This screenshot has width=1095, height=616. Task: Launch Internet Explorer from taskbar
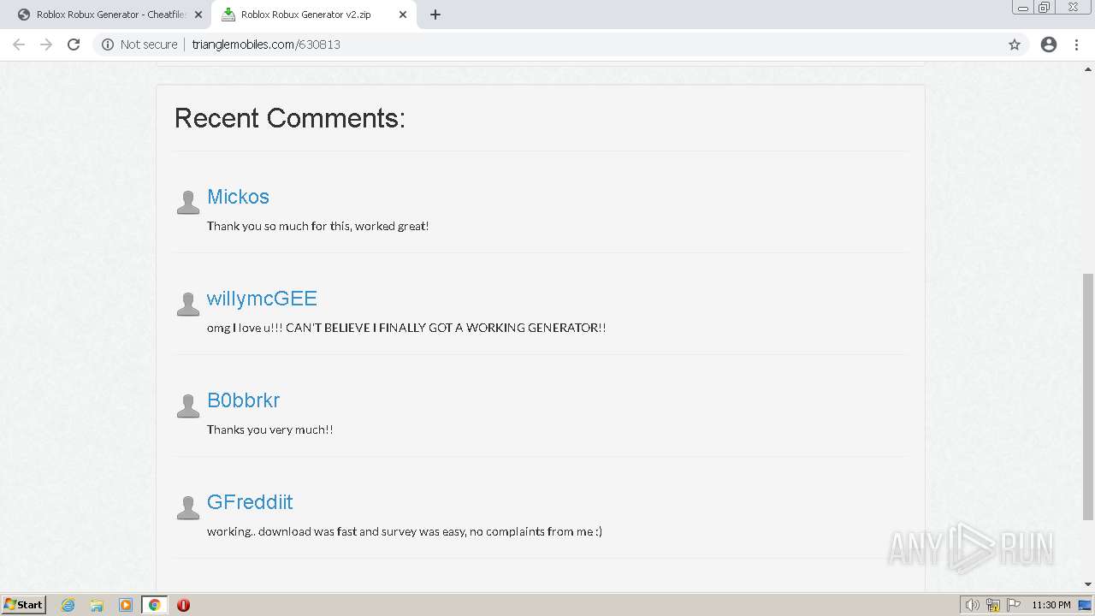pyautogui.click(x=68, y=605)
